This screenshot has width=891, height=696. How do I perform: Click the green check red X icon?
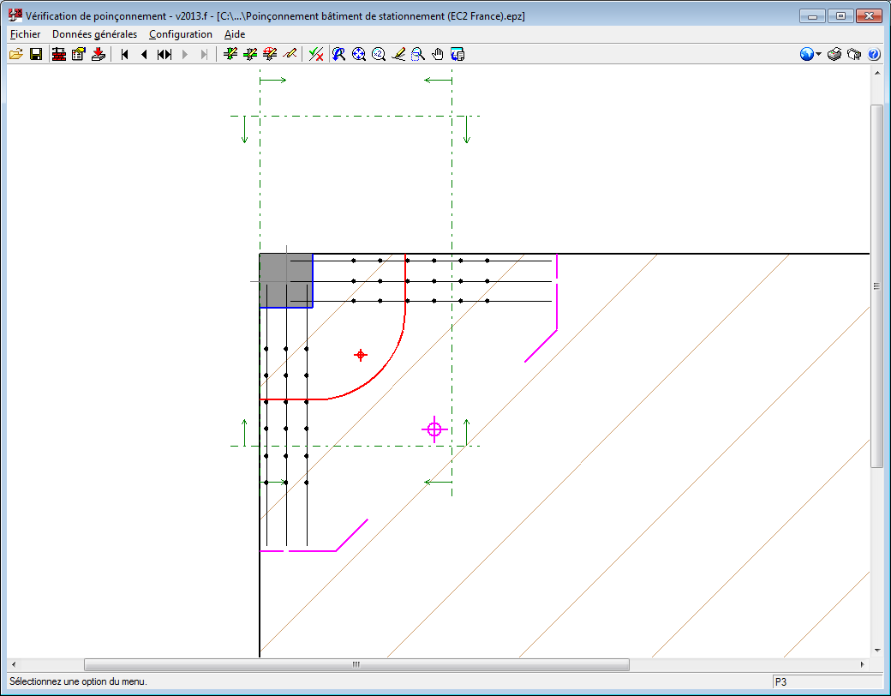316,54
